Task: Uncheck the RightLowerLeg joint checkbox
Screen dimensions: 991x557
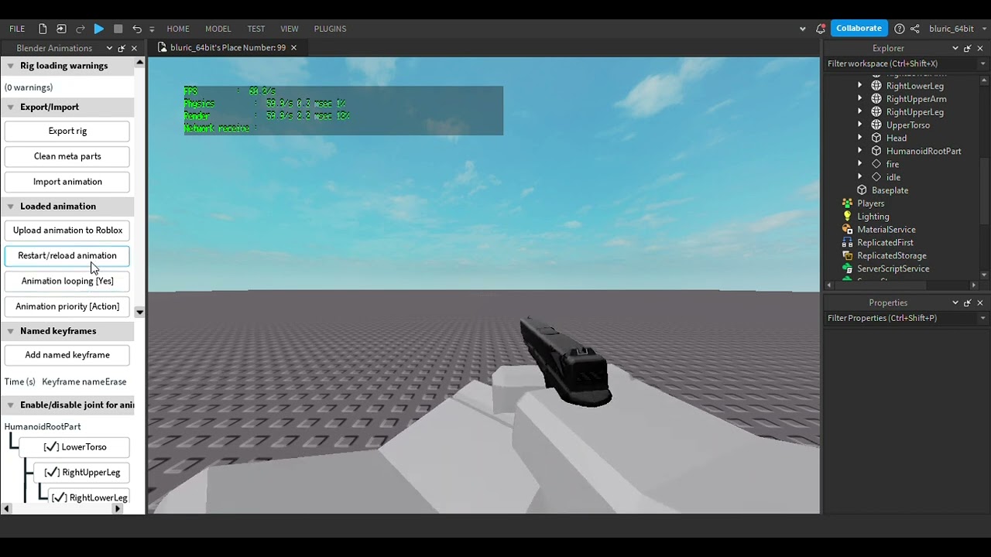Action: [x=60, y=498]
